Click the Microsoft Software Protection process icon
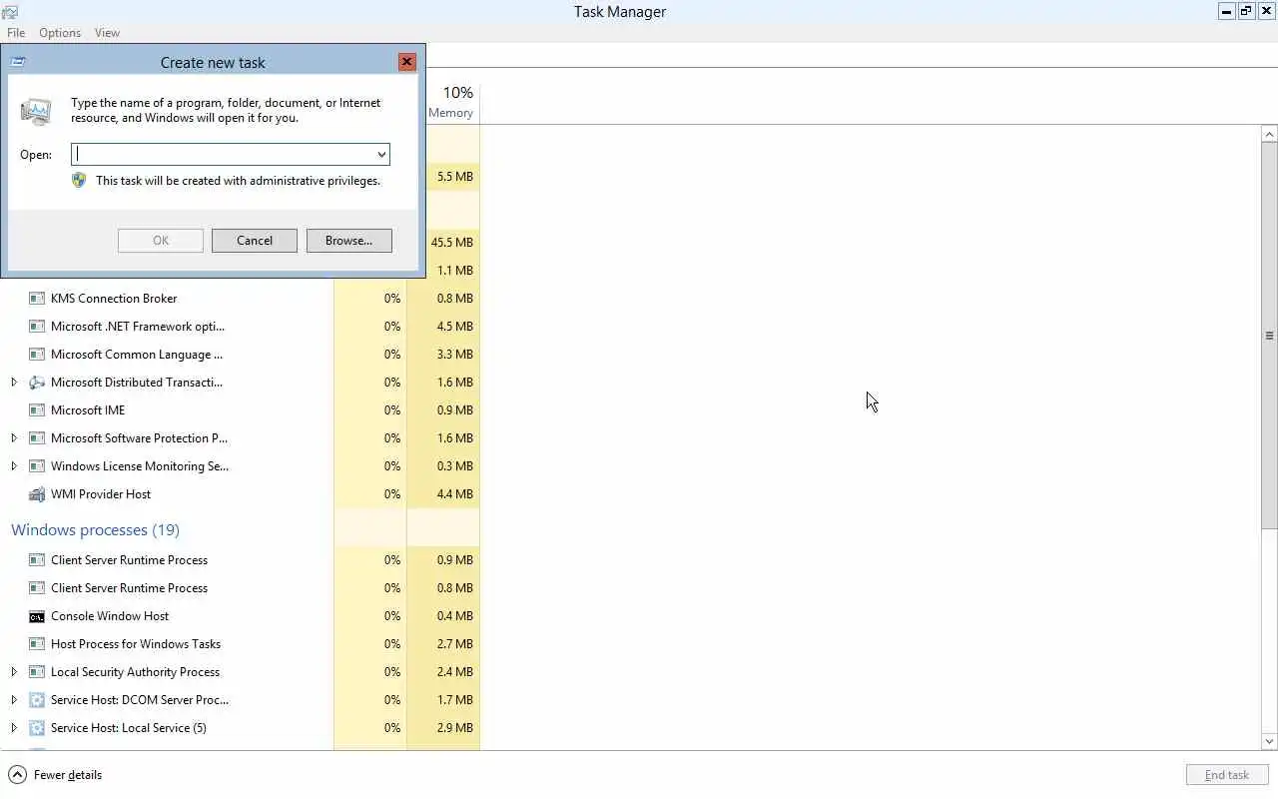 pos(37,438)
